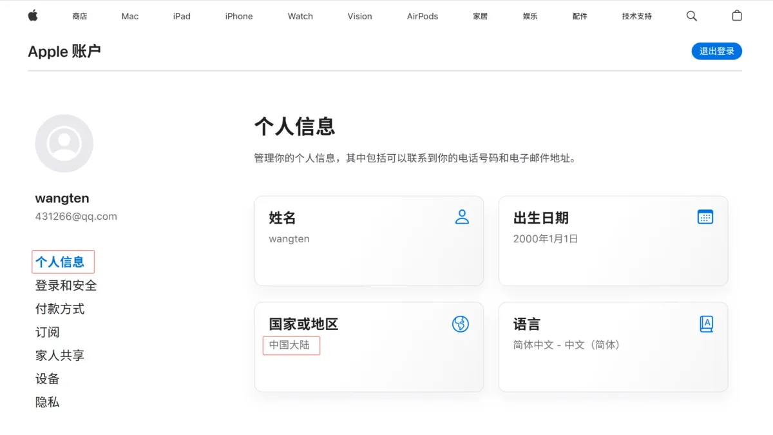Go to 登录和安全 in the sidebar

(x=66, y=285)
